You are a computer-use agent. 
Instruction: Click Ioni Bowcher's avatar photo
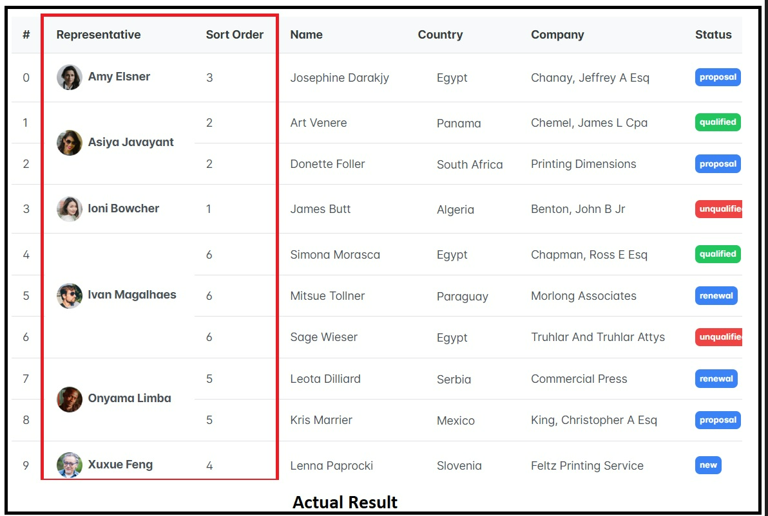pyautogui.click(x=69, y=208)
